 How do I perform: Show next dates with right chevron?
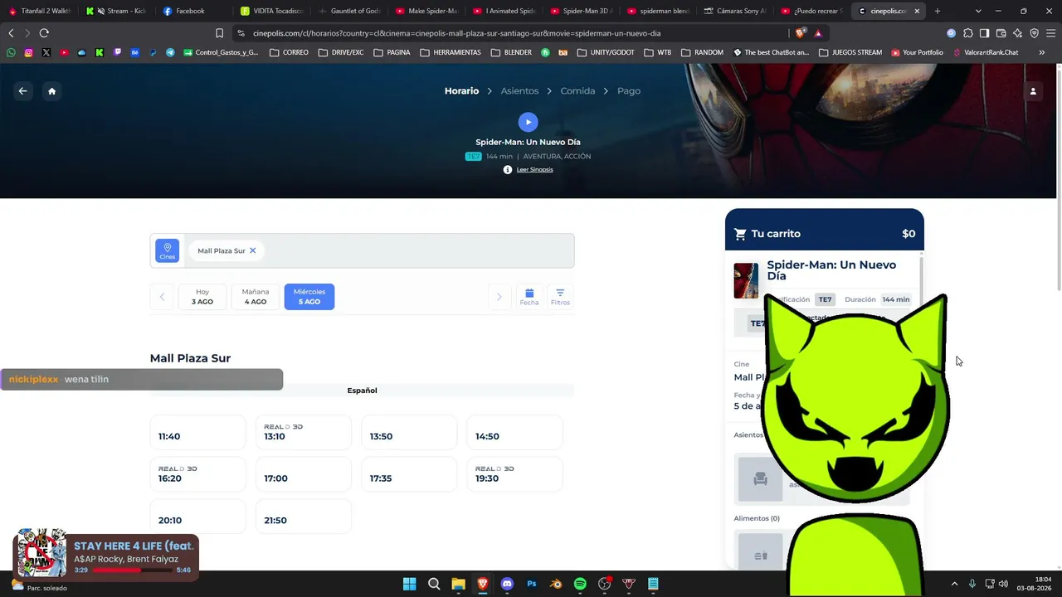tap(499, 297)
